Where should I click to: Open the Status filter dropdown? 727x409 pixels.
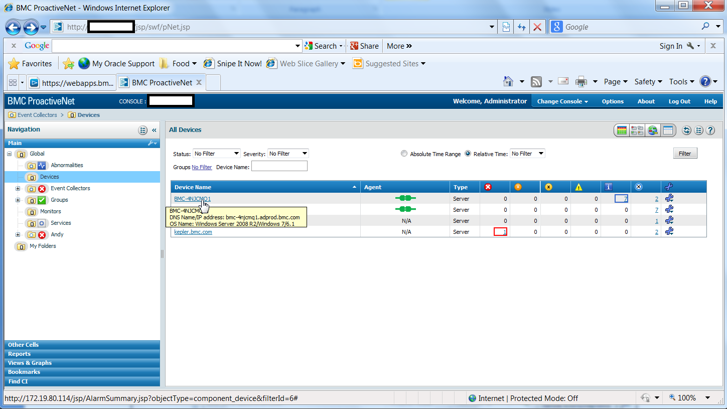[217, 154]
